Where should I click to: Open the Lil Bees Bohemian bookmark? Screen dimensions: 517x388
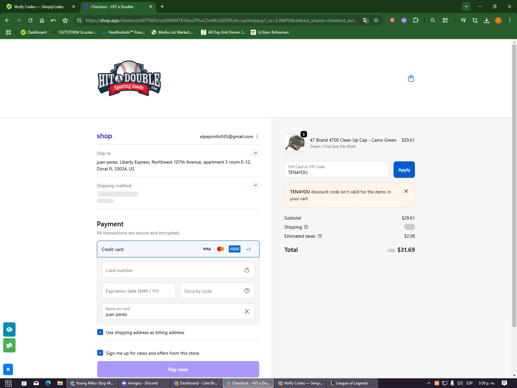click(x=270, y=32)
